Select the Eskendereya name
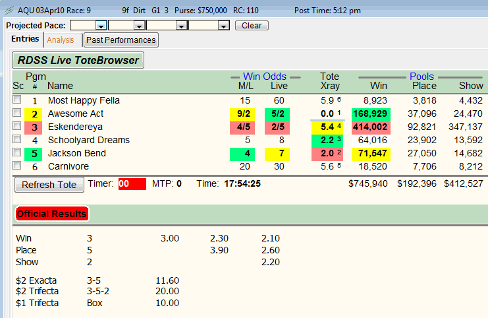 75,127
